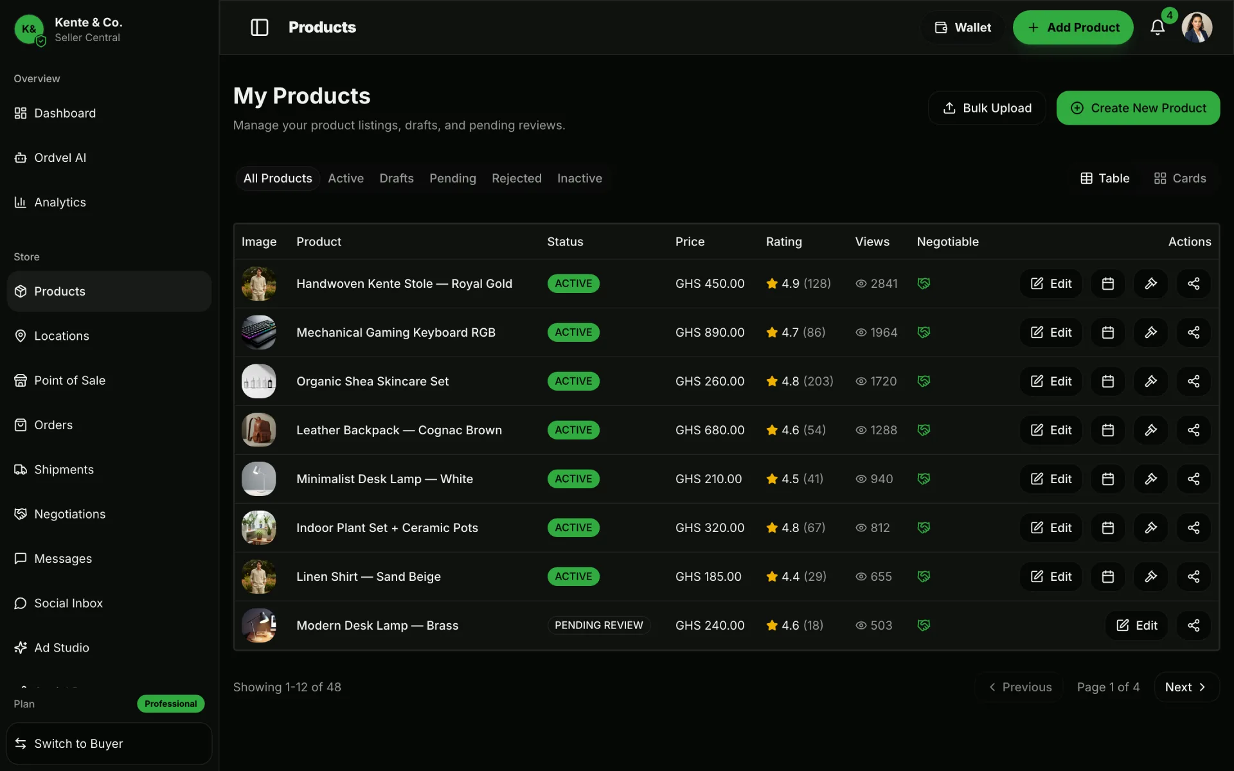Go to the Next page

point(1186,687)
